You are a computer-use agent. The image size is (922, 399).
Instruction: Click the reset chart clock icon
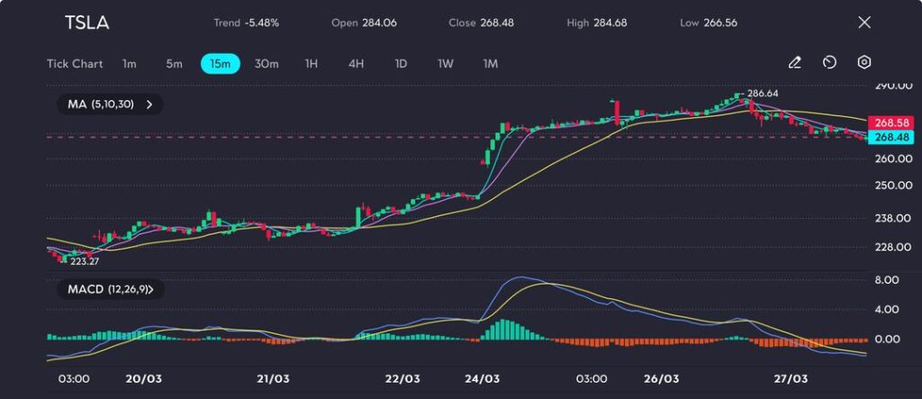[829, 63]
